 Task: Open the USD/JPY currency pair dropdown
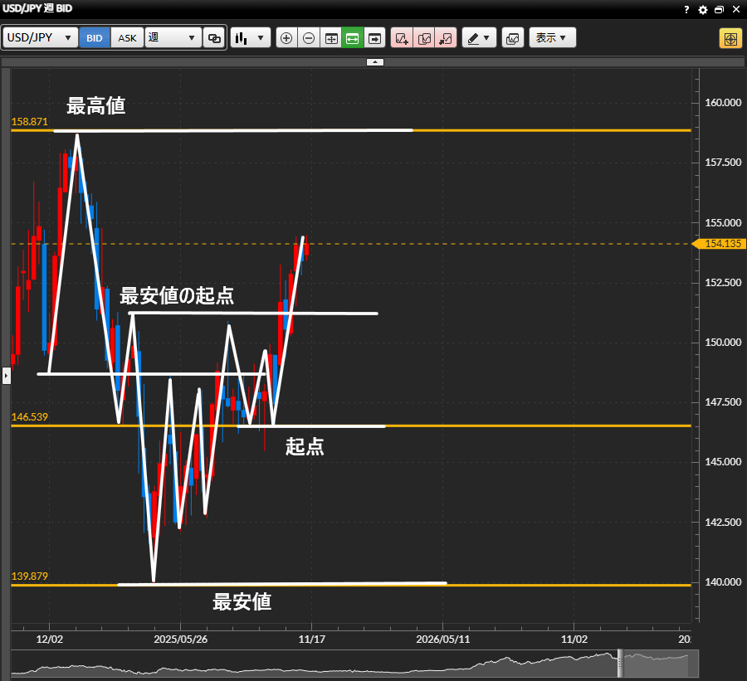(x=41, y=38)
